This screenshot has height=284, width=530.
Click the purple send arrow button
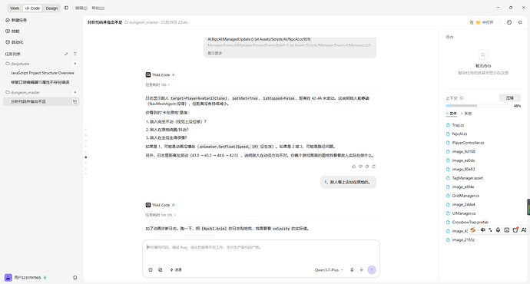tap(372, 269)
